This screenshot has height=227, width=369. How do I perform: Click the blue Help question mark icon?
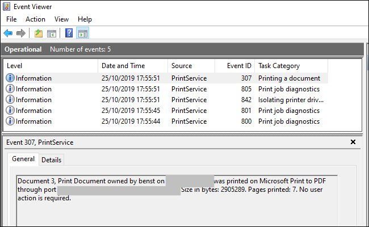pyautogui.click(x=69, y=33)
